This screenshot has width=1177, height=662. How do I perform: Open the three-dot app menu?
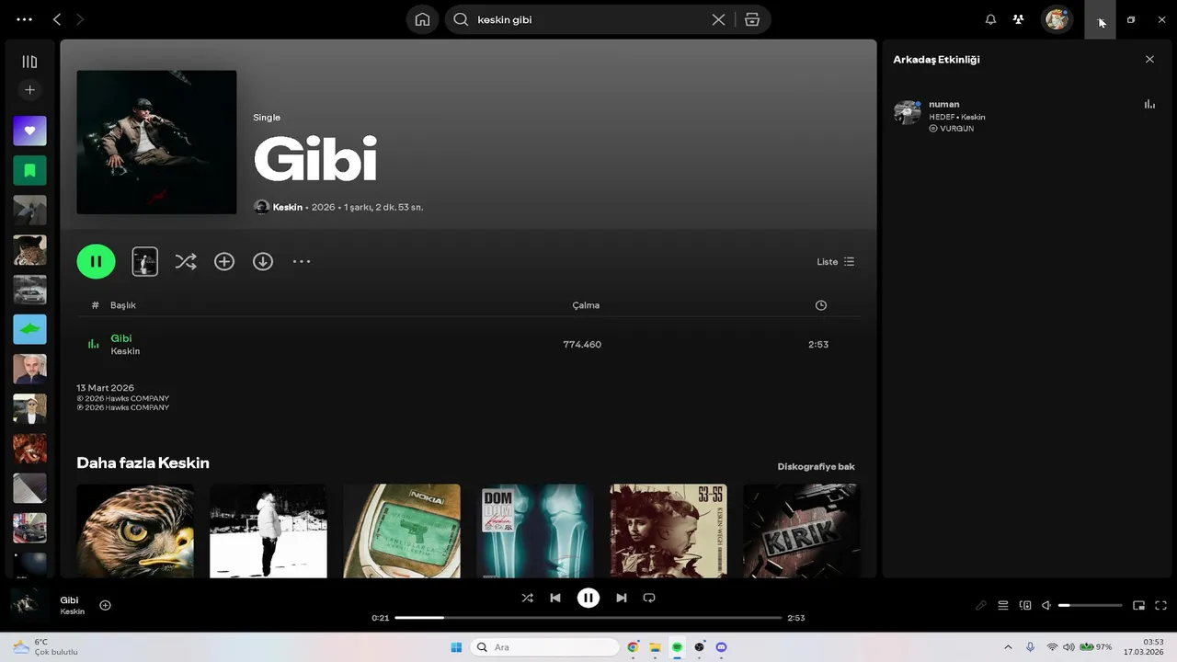pos(25,19)
